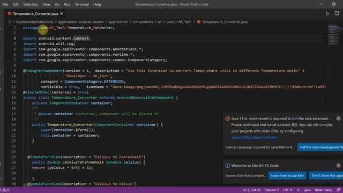
Task: Click Learn how to use Kite button
Action: click(x=287, y=175)
